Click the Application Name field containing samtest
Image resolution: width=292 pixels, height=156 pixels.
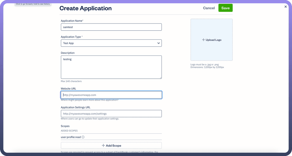coord(111,27)
